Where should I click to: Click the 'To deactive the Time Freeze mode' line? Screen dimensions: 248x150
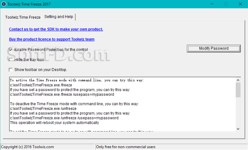click(x=74, y=104)
